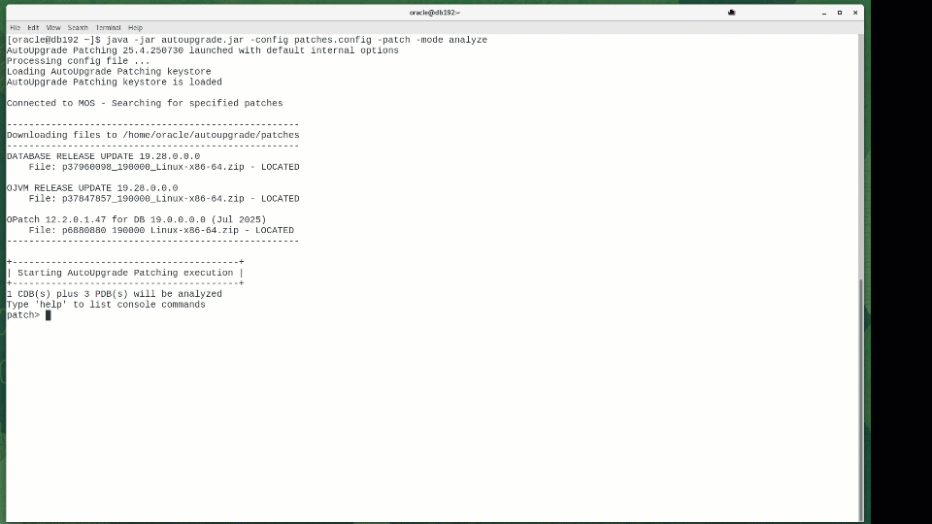Click at the patch> prompt cursor
Image resolution: width=932 pixels, height=524 pixels.
[48, 315]
